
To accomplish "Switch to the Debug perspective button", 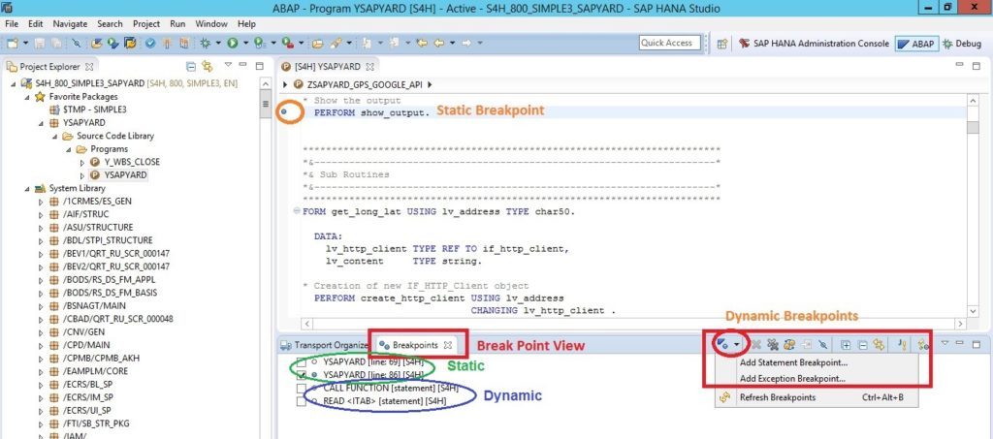I will click(x=962, y=44).
